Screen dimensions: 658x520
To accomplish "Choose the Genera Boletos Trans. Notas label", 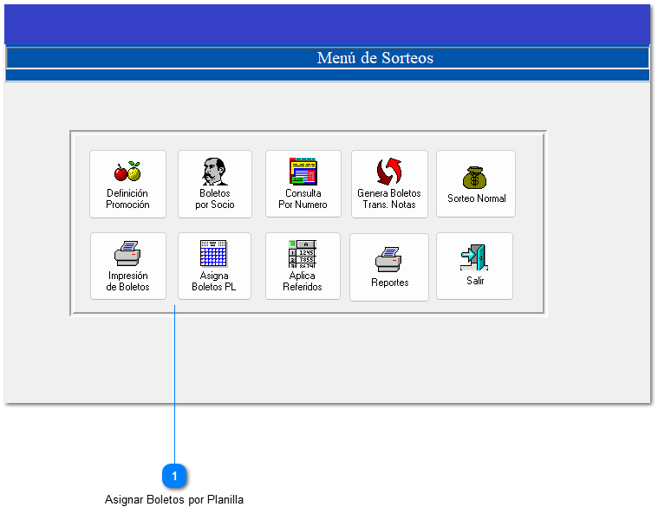I will (x=389, y=199).
